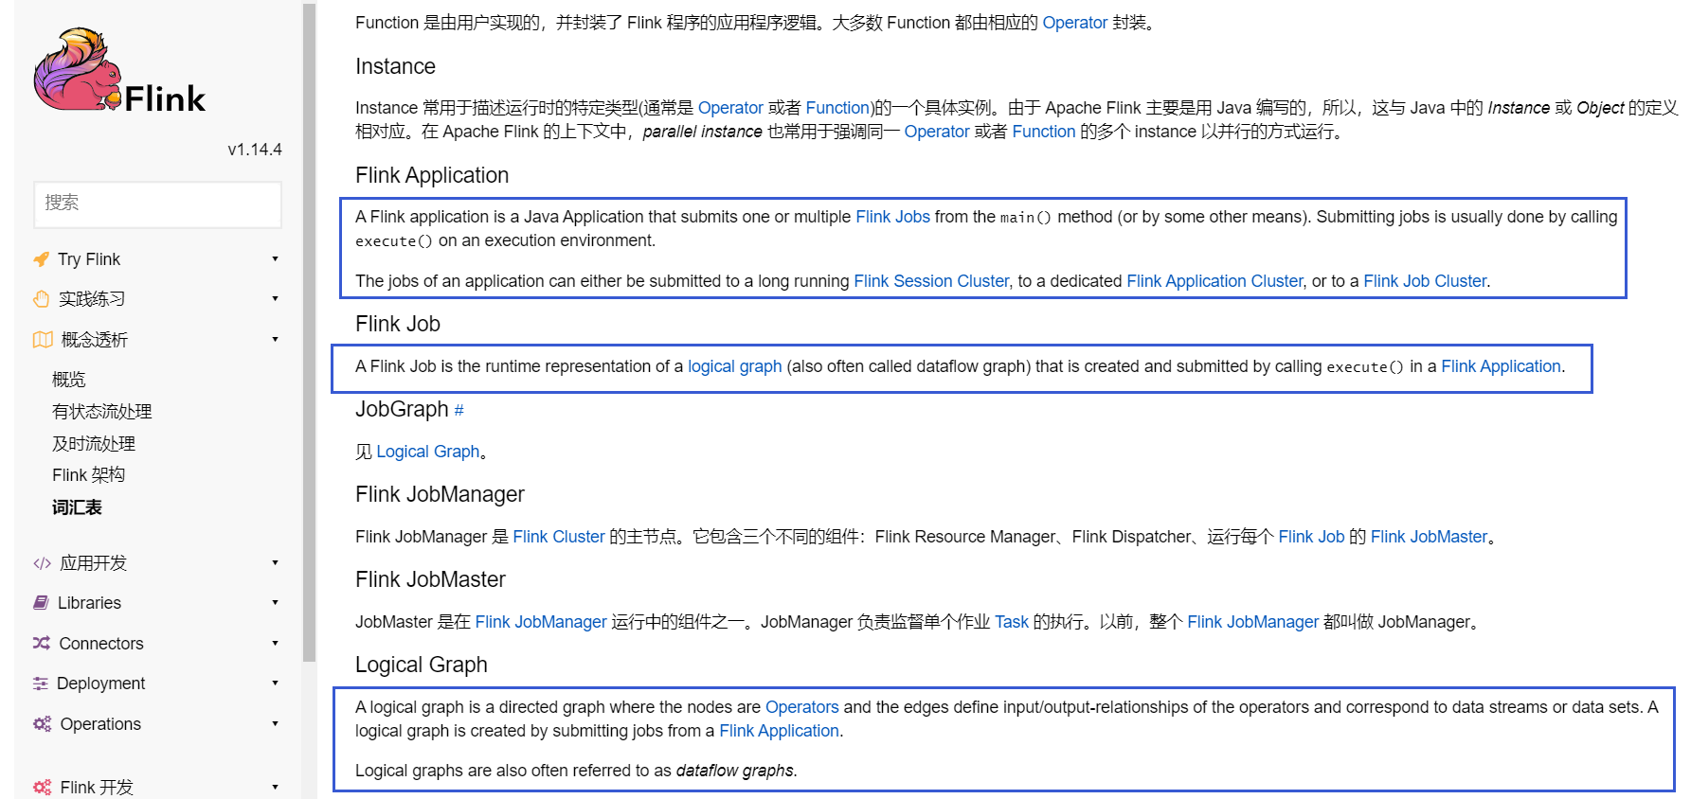Image resolution: width=1691 pixels, height=799 pixels.
Task: Open the Logical Graph link under JobGraph
Action: click(x=427, y=452)
